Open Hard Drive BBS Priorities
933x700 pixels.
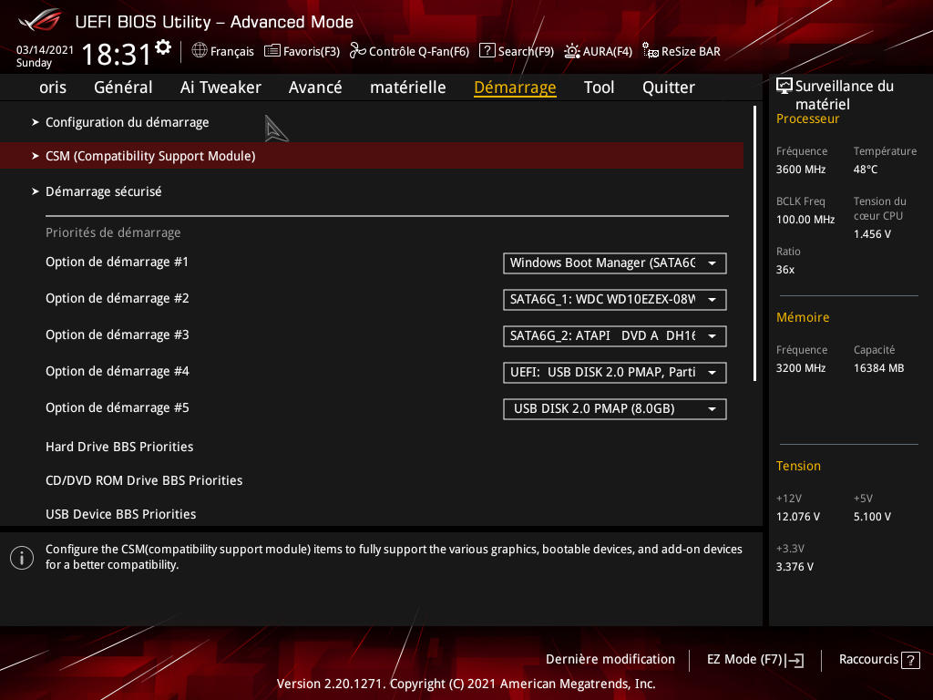coord(119,447)
